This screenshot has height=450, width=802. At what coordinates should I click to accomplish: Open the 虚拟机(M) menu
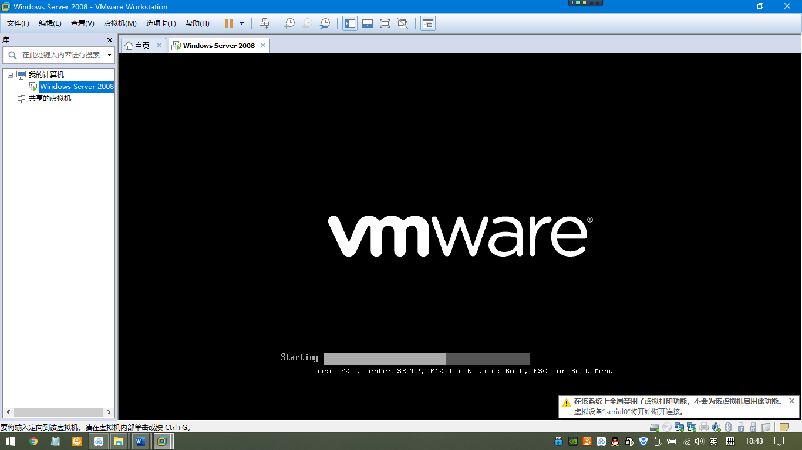pos(120,23)
